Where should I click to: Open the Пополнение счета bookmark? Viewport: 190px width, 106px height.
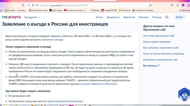click(38, 10)
